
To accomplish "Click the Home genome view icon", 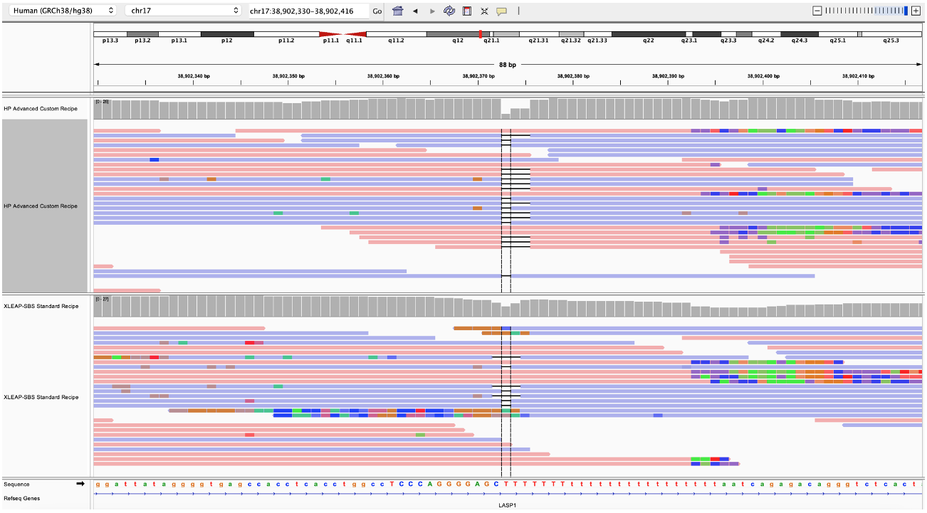I will (398, 11).
